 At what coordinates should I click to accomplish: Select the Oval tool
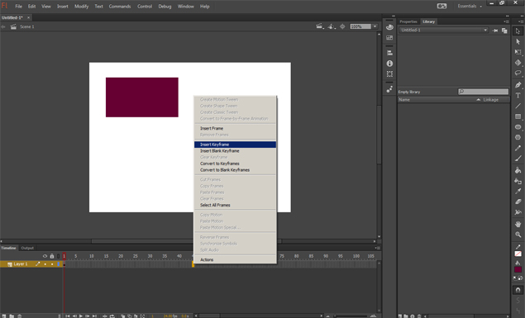[518, 126]
